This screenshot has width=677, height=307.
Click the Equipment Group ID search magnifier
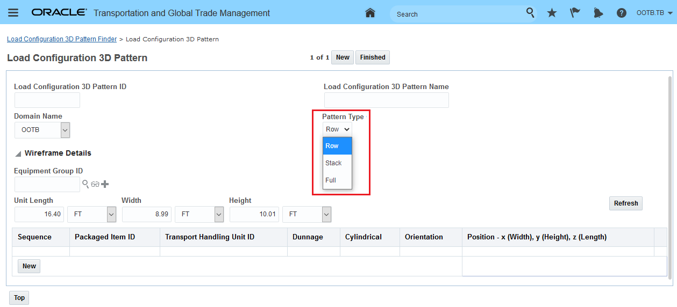click(85, 184)
